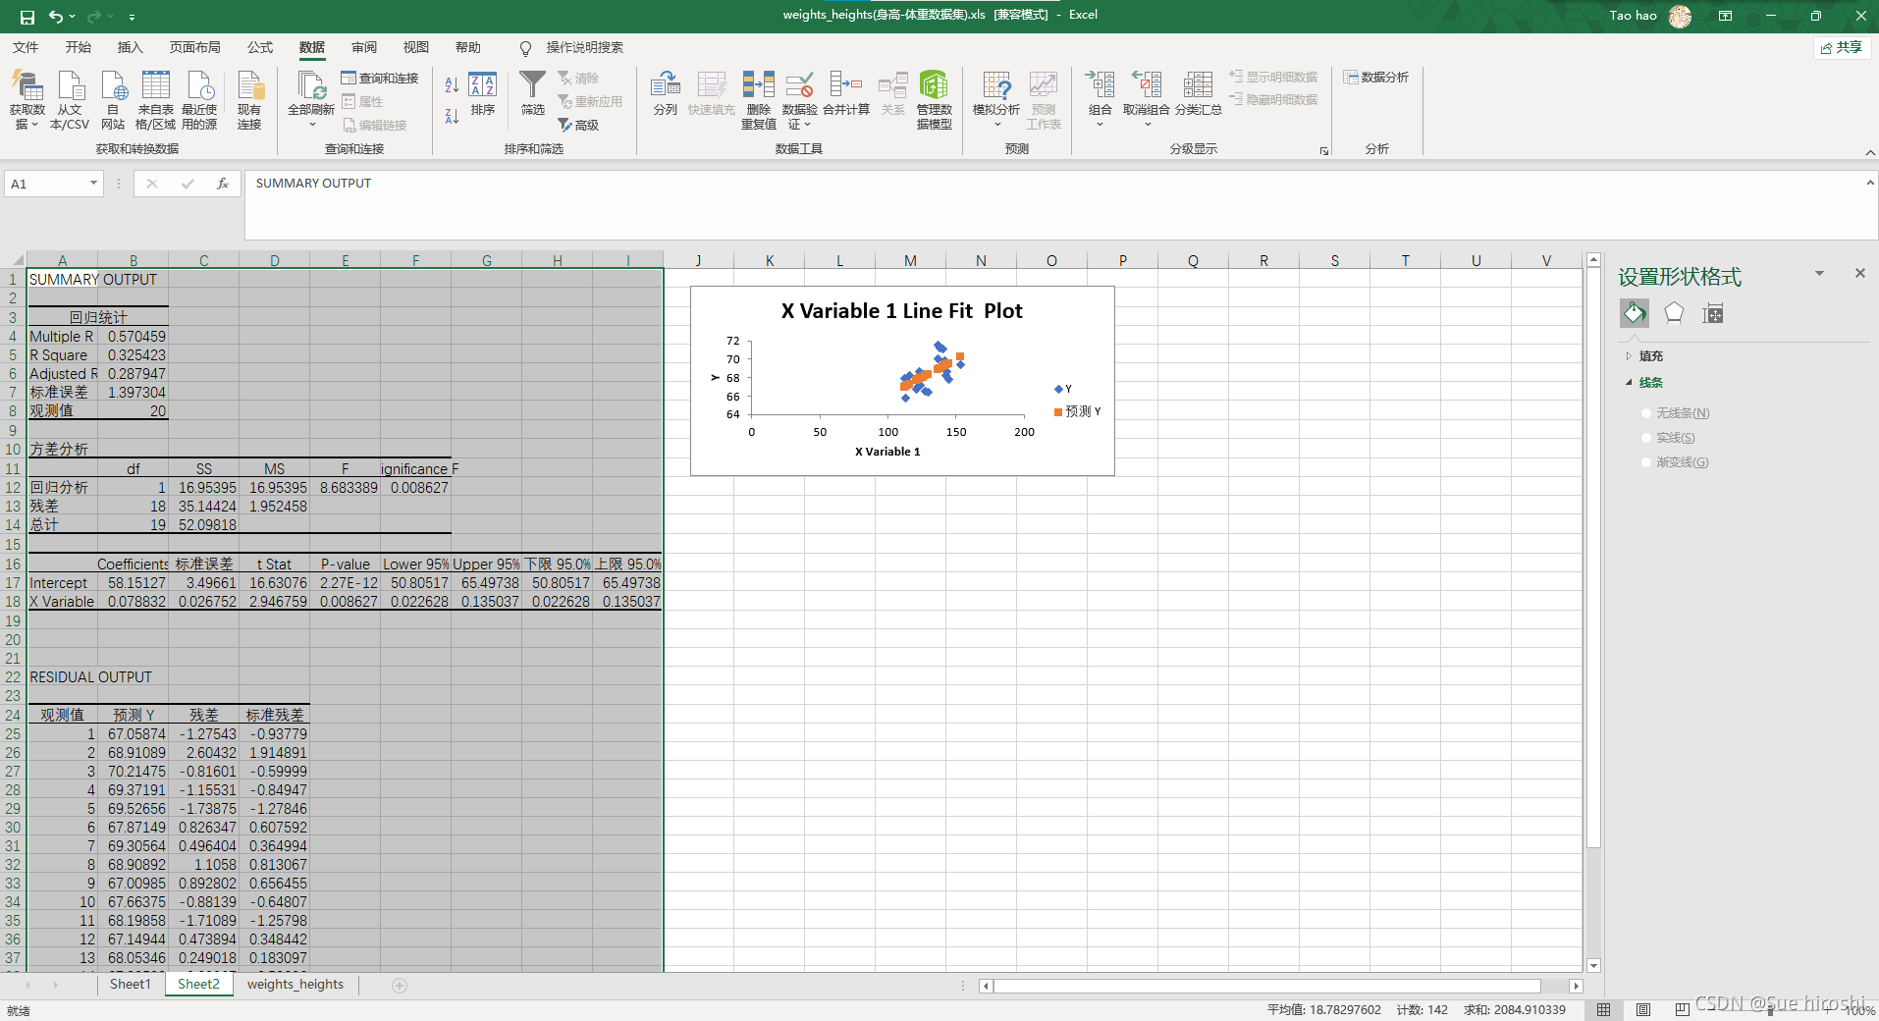Click the Advanced (高级) filter button

point(578,125)
